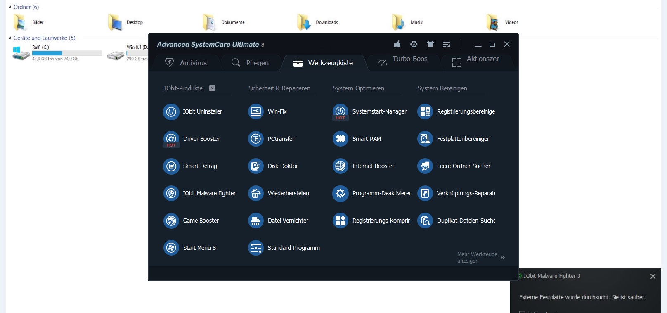Image resolution: width=667 pixels, height=313 pixels.
Task: Open the options menu icon in title bar
Action: [x=447, y=45]
